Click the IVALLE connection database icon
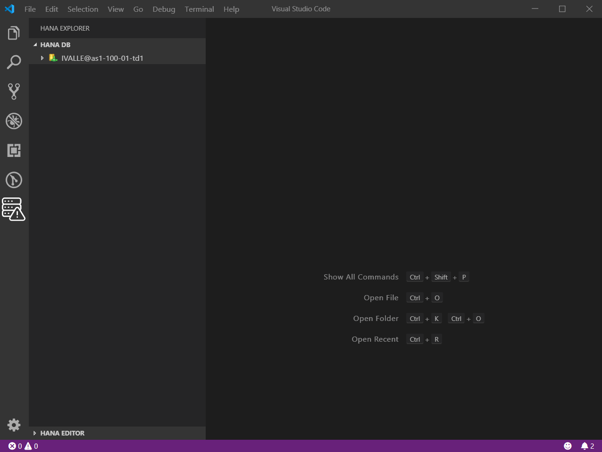This screenshot has height=452, width=602. [53, 58]
